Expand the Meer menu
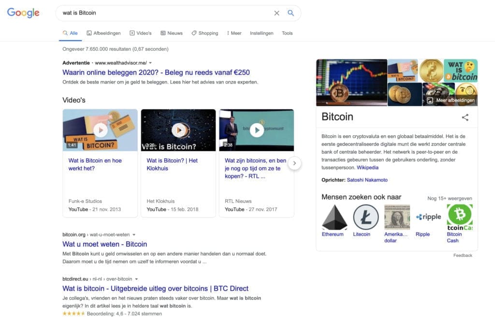The image size is (495, 320). 234,33
